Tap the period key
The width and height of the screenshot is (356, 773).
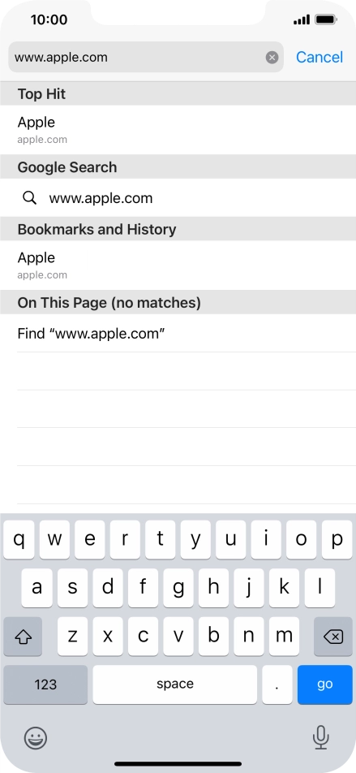pyautogui.click(x=277, y=684)
